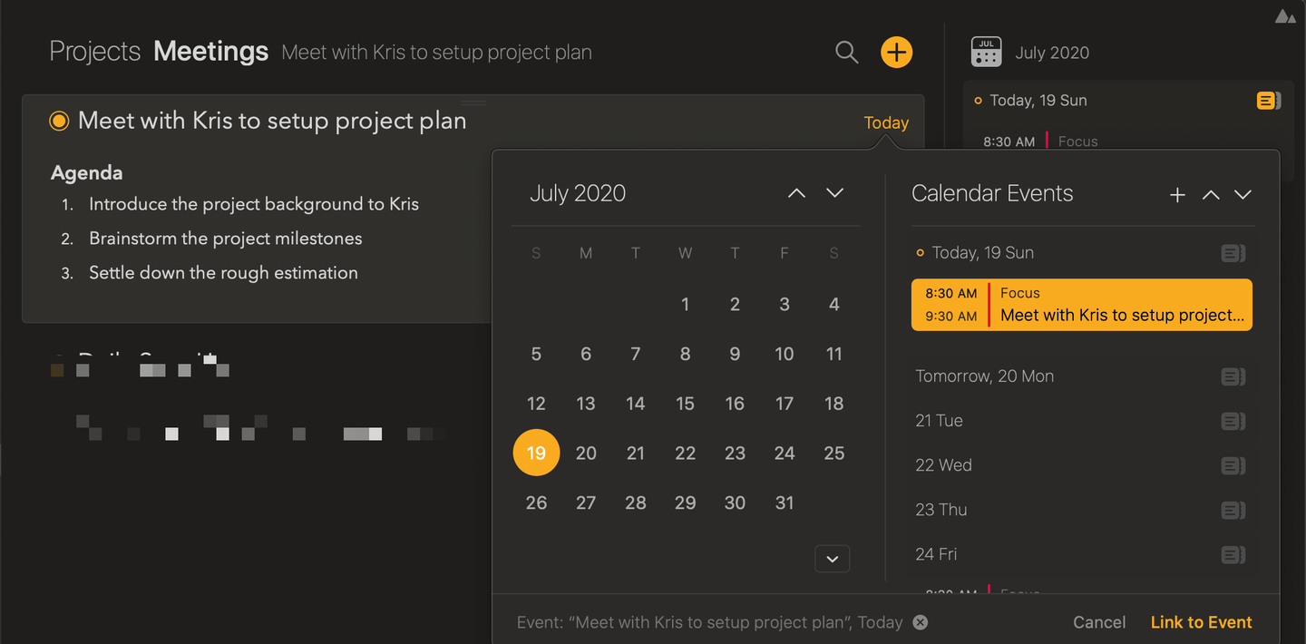Click the Link to Event button
1306x644 pixels.
1201,622
